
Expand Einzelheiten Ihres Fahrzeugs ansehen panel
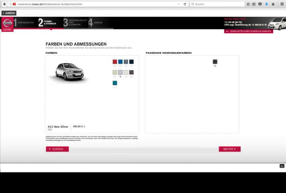click(x=248, y=31)
